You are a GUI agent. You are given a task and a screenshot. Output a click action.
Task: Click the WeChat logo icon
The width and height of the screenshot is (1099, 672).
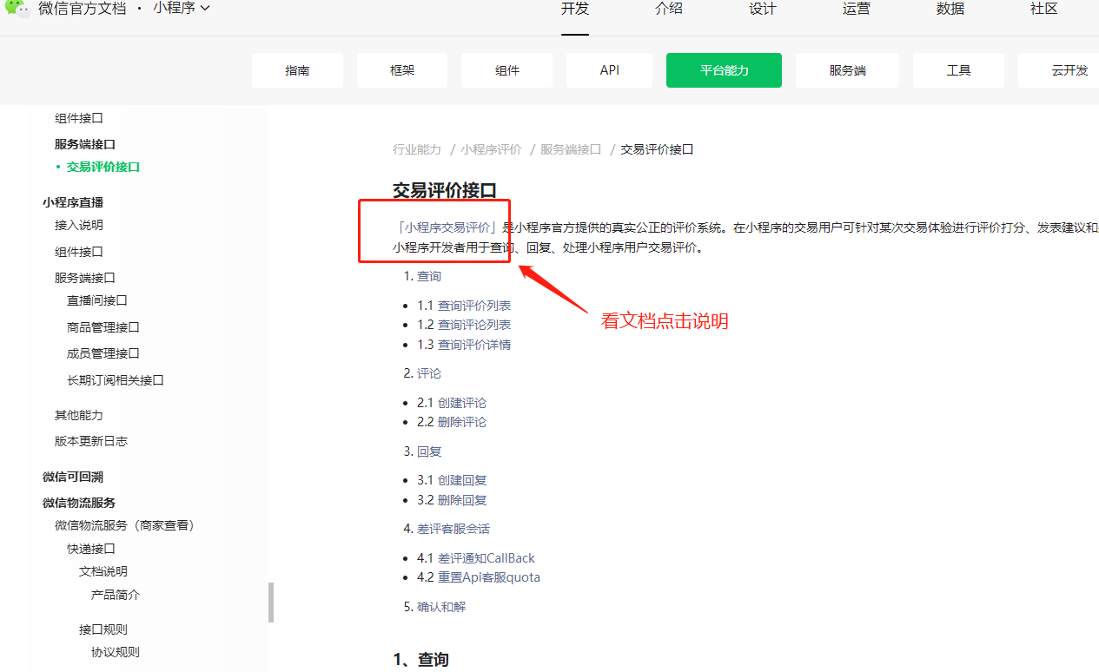[17, 7]
